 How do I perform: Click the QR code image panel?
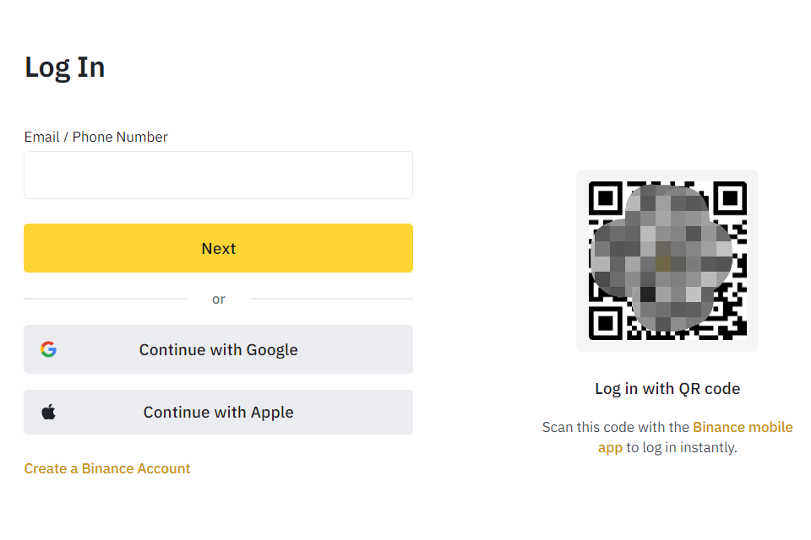[x=667, y=261]
